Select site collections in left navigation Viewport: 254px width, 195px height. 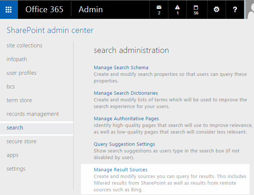pyautogui.click(x=24, y=46)
